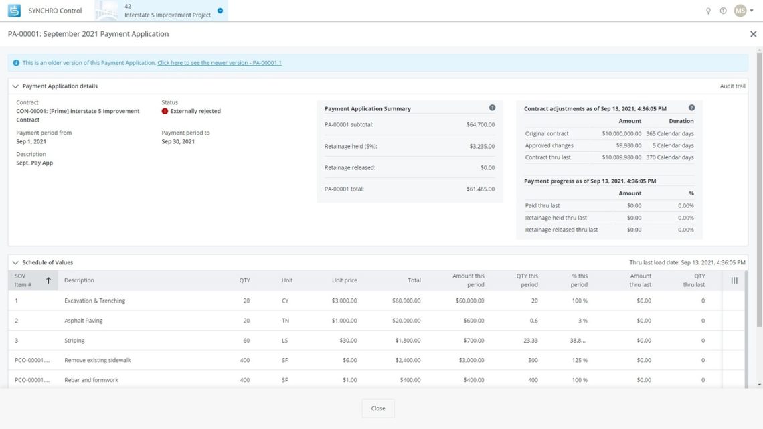This screenshot has height=429, width=763.
Task: Click the Payment Application Summary info icon
Action: point(492,107)
